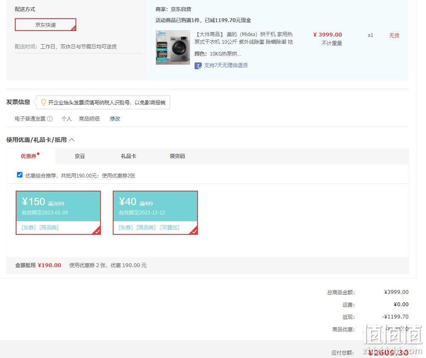Click the 总商品金额 ¥3999.00 value
Image resolution: width=426 pixels, height=358 pixels.
[396, 292]
